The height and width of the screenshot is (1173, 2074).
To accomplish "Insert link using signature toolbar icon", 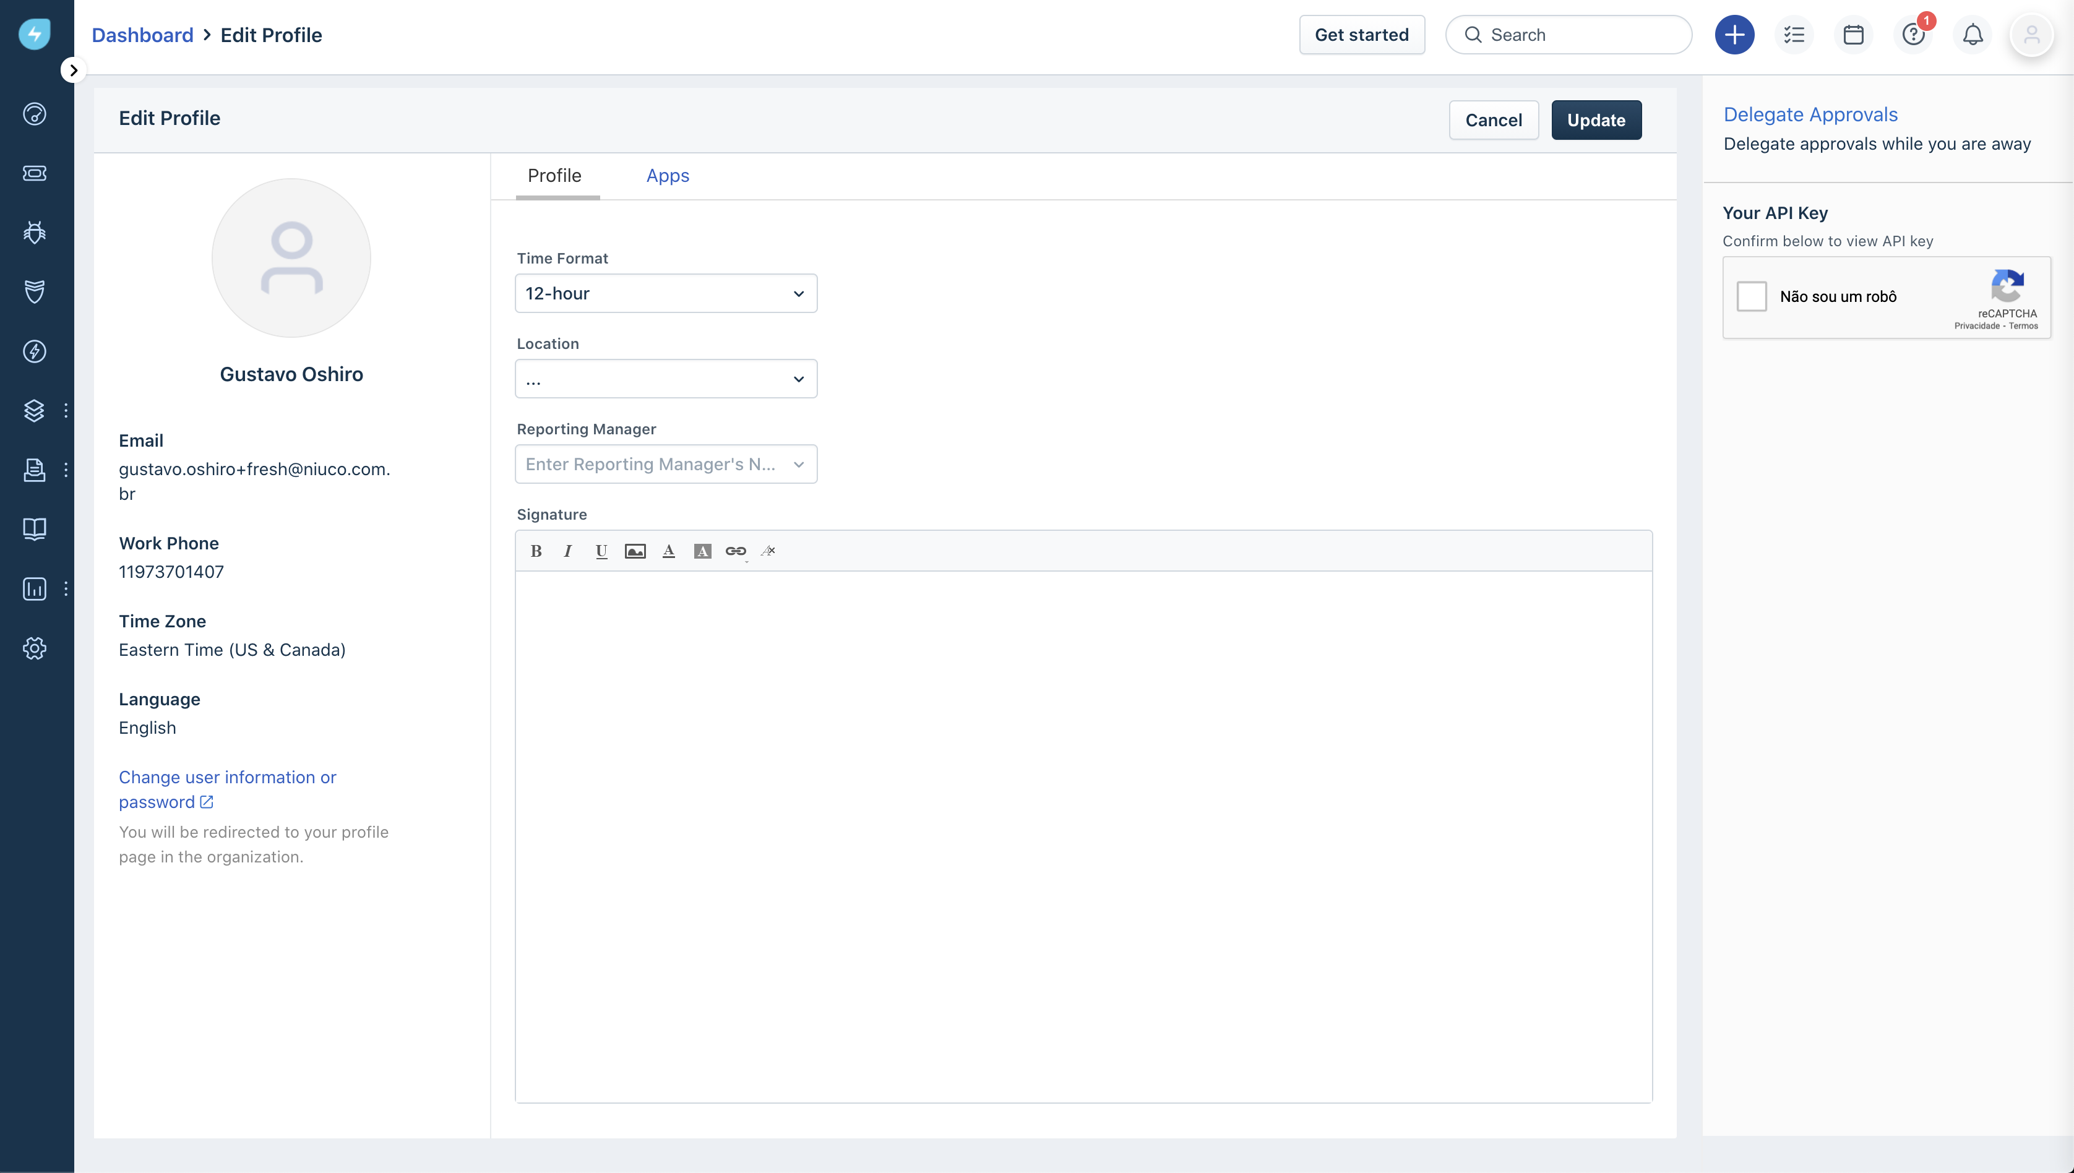I will point(735,551).
